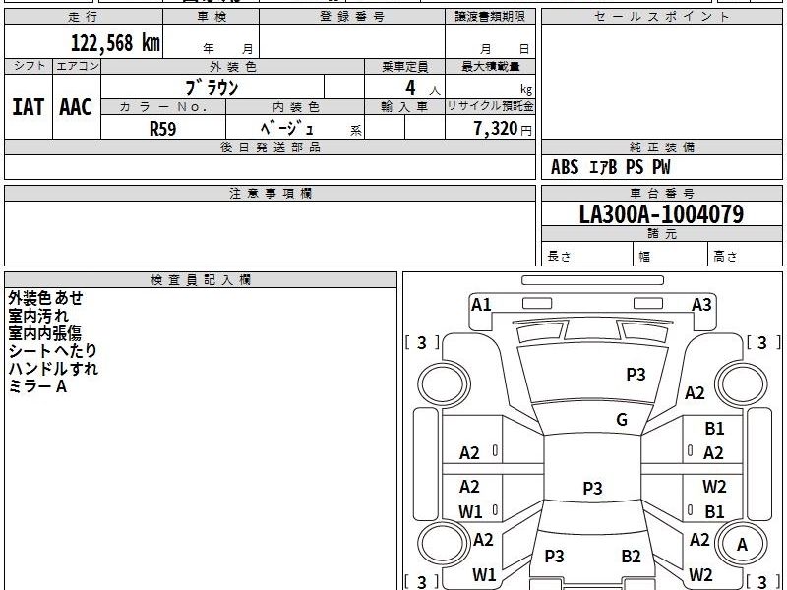Screen dimensions: 787x590
Task: Click the 後日発送部品 header bar
Action: point(270,147)
